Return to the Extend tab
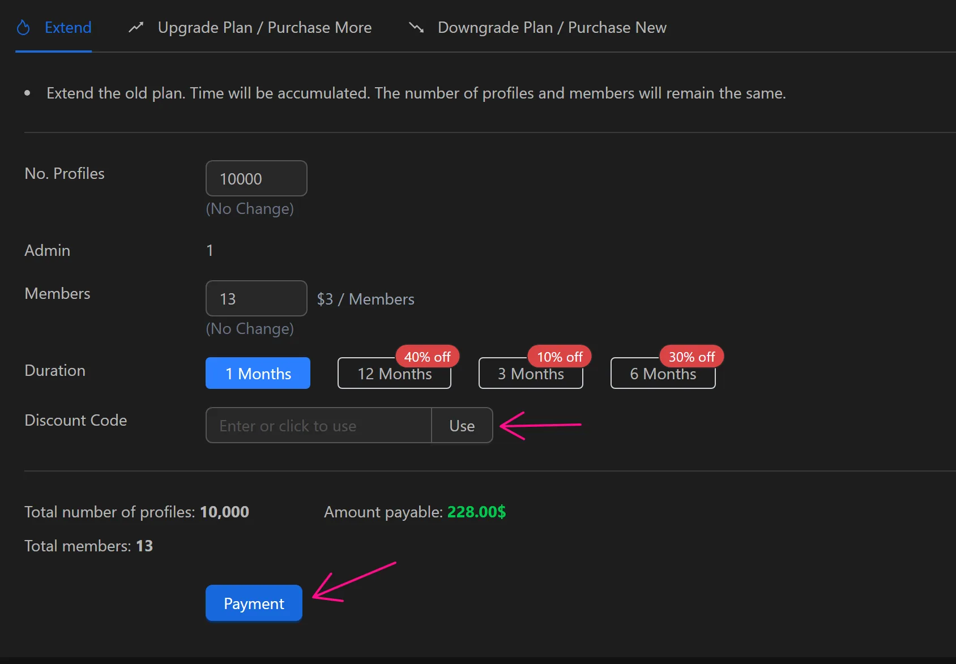The image size is (956, 664). (68, 27)
